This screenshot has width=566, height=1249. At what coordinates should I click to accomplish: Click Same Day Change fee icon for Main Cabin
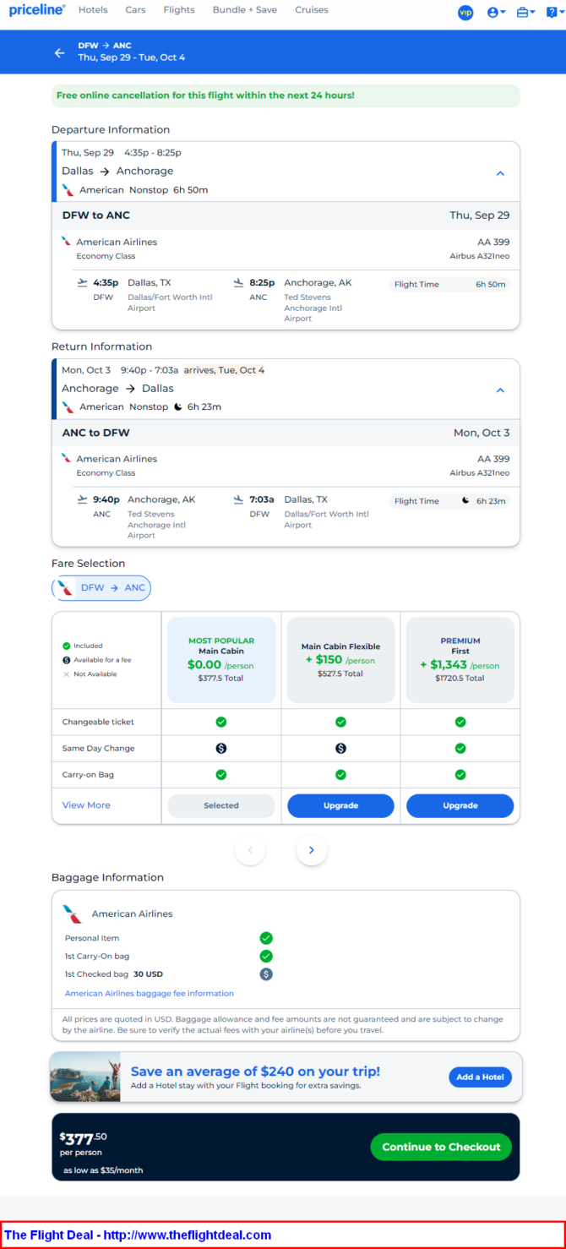[x=221, y=749]
